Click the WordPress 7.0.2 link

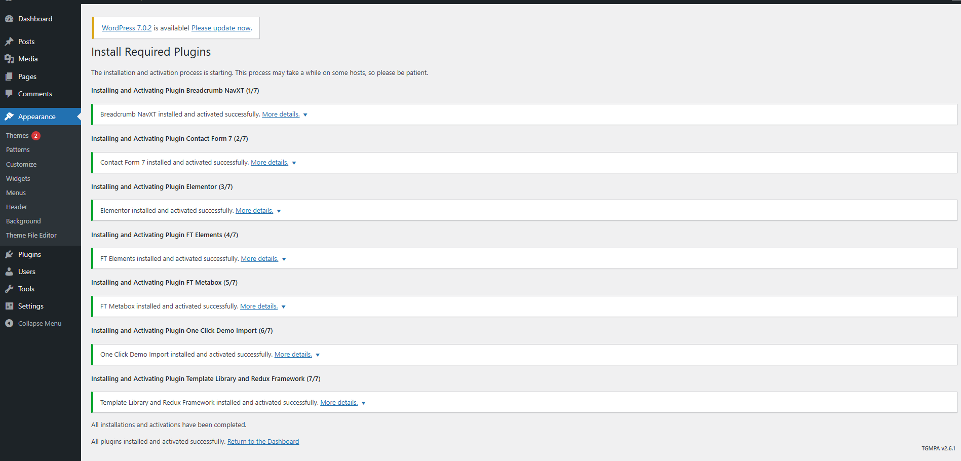click(127, 28)
